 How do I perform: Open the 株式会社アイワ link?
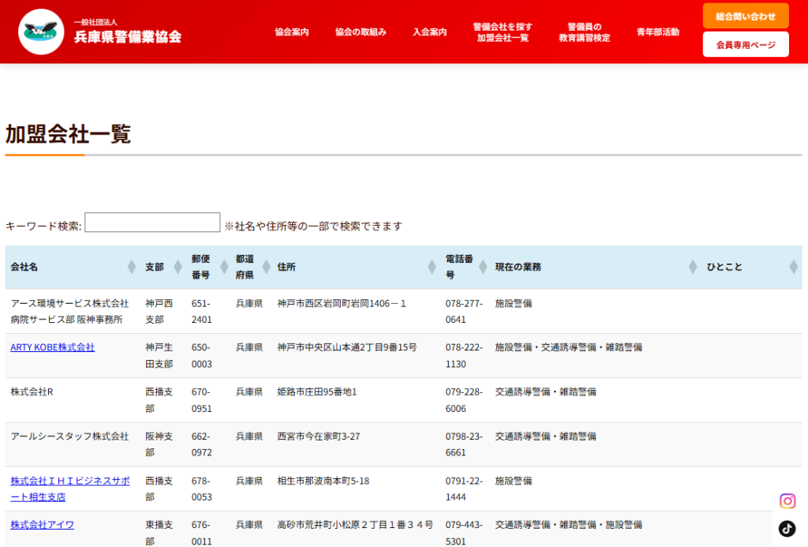pos(43,525)
